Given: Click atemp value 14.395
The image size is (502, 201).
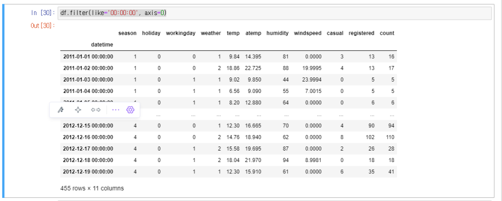Looking at the screenshot, I should pos(253,57).
